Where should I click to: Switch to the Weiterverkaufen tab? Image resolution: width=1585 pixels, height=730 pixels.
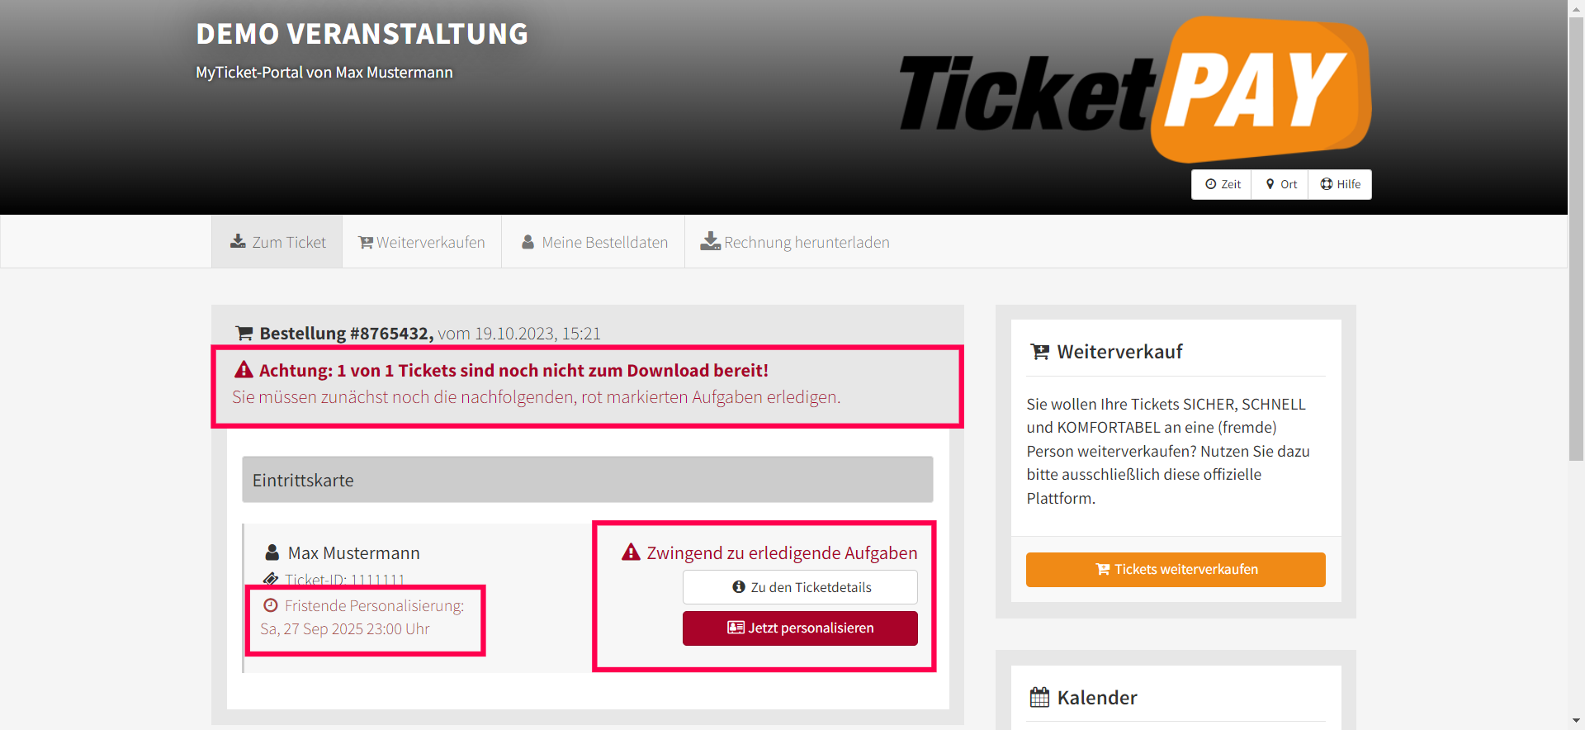click(422, 242)
